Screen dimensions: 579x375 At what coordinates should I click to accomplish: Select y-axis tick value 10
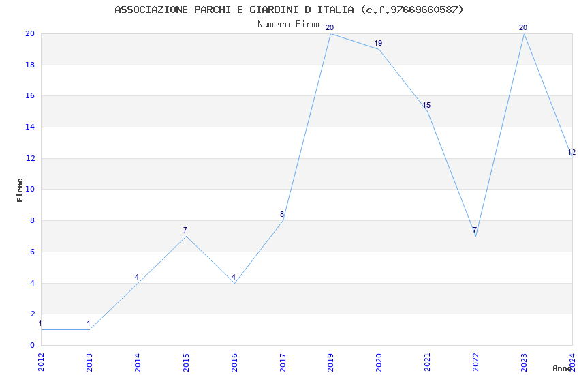click(x=30, y=189)
